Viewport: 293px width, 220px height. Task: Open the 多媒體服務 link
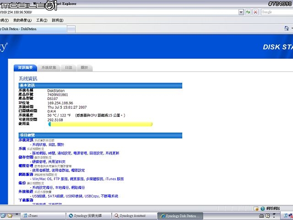(x=95, y=179)
